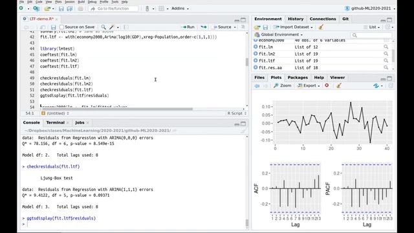Open the R Script file type dropdown
This screenshot has height=233, width=414.
pyautogui.click(x=237, y=113)
